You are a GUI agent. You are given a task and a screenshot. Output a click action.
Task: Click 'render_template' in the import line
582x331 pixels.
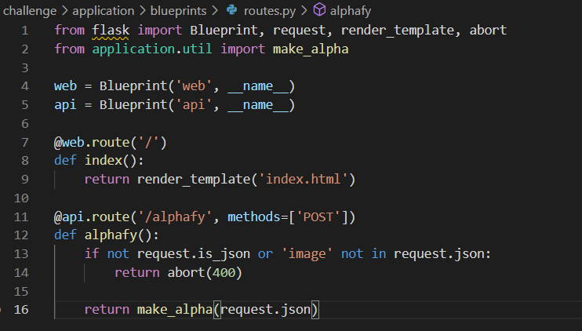[398, 30]
